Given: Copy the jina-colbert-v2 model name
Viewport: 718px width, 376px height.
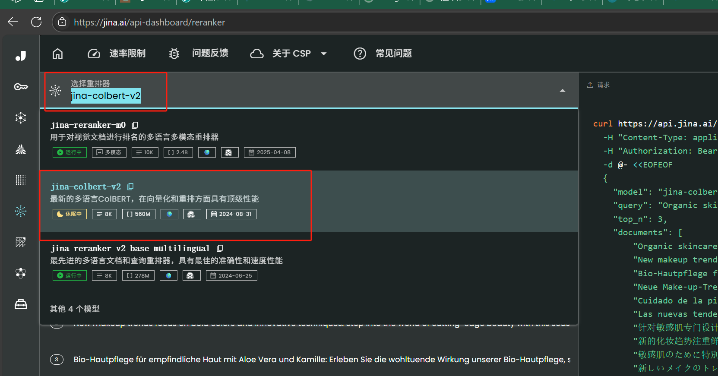Looking at the screenshot, I should (x=130, y=186).
